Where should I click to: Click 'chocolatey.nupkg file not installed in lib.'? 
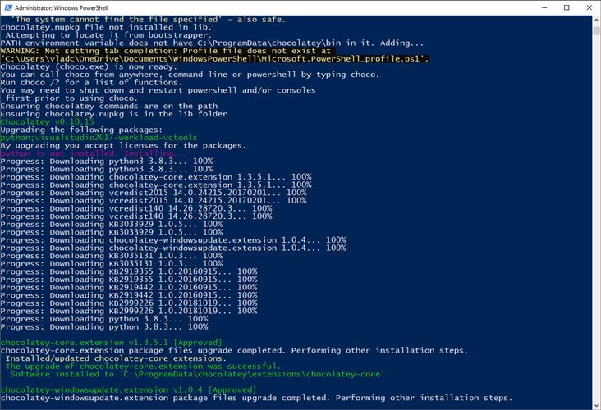(x=106, y=27)
